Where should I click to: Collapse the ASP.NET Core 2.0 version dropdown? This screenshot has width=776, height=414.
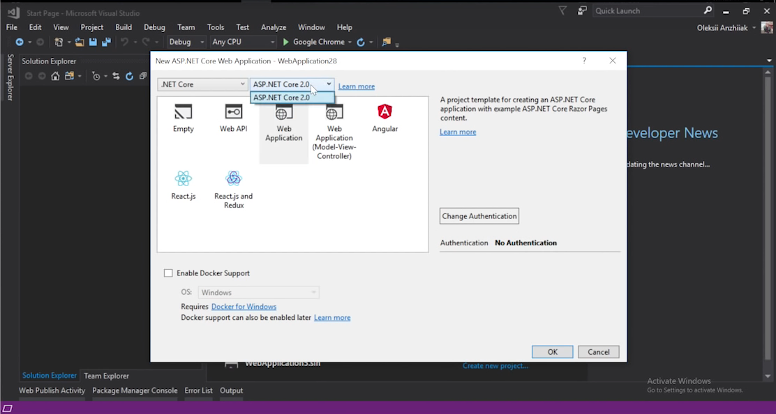click(329, 84)
